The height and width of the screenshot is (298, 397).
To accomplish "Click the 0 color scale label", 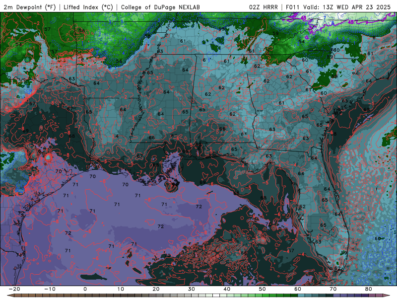I will [85, 289].
